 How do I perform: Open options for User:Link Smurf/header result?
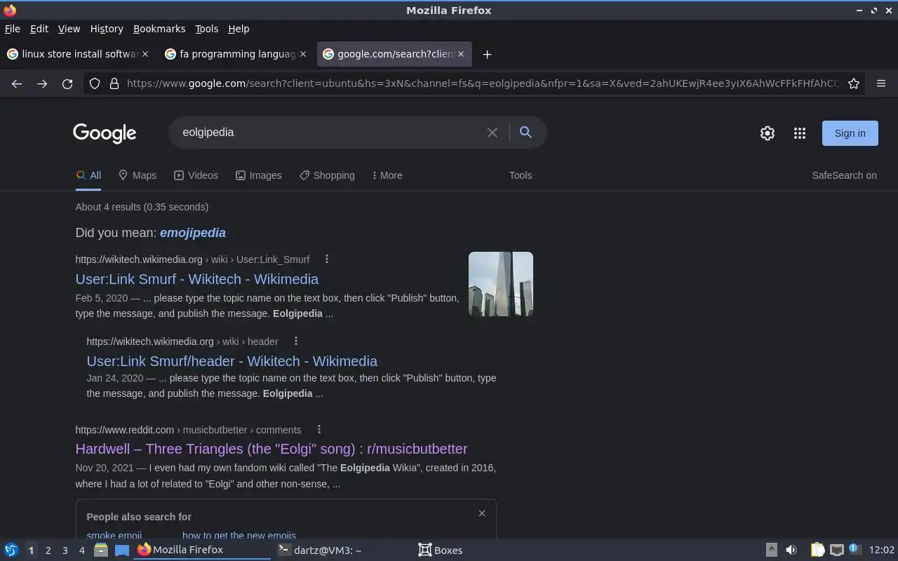coord(296,341)
